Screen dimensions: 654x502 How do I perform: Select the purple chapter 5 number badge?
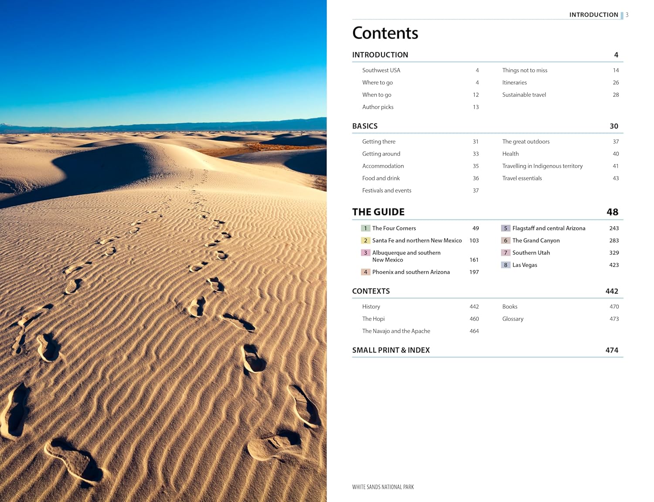(x=505, y=228)
